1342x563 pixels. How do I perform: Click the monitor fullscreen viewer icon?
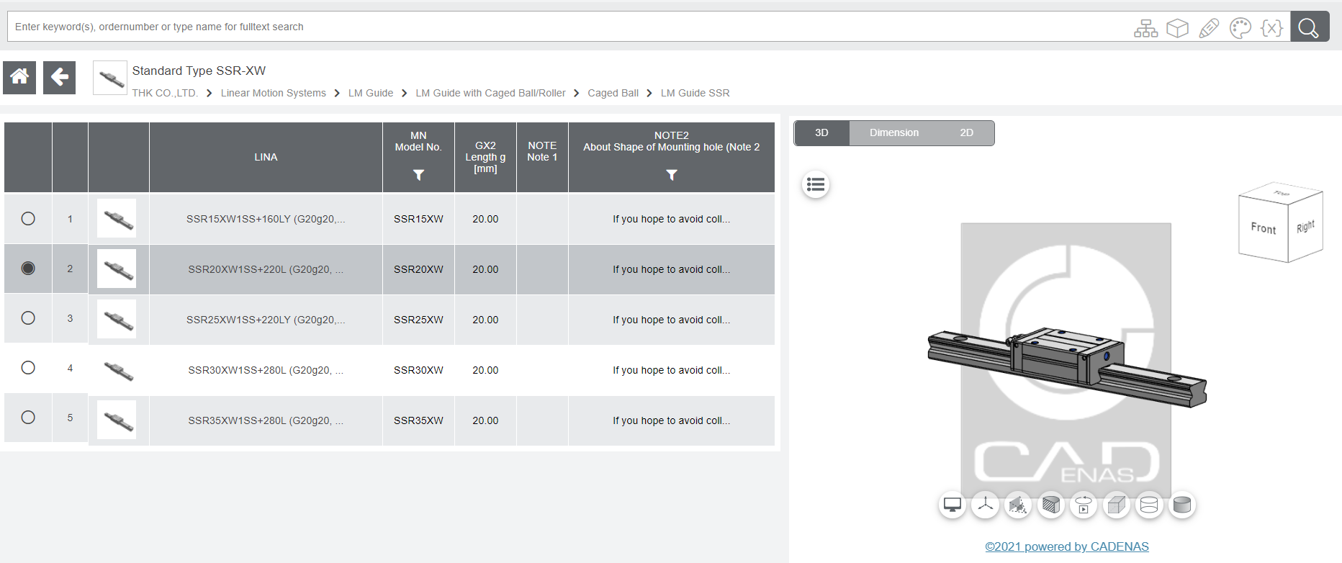[x=953, y=505]
